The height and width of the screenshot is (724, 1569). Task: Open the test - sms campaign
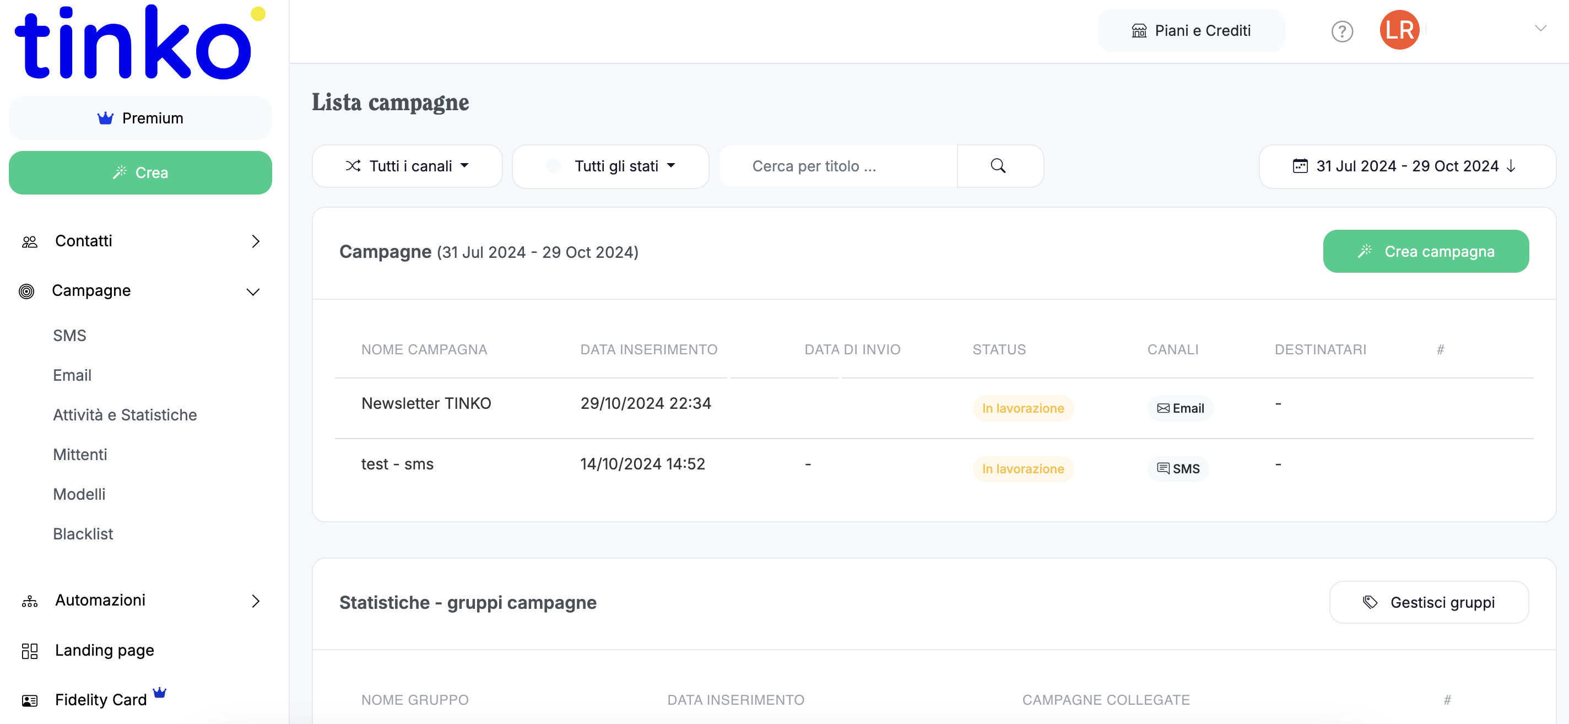click(397, 464)
